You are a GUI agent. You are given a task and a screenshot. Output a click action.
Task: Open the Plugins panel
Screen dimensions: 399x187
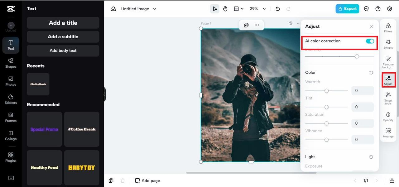[11, 157]
